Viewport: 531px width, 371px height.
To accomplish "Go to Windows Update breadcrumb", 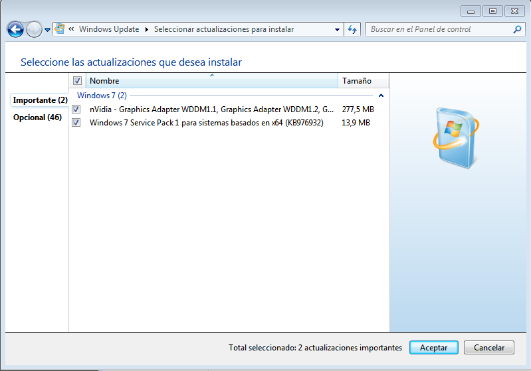I will click(x=109, y=29).
